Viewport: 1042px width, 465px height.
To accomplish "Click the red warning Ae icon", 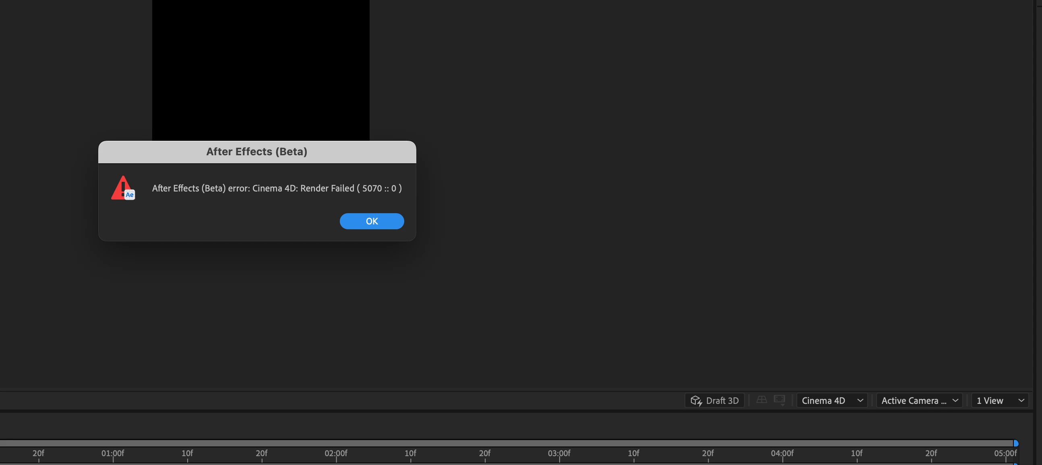I will [x=123, y=188].
